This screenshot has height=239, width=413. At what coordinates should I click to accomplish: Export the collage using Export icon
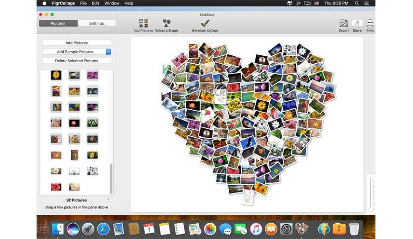click(343, 23)
